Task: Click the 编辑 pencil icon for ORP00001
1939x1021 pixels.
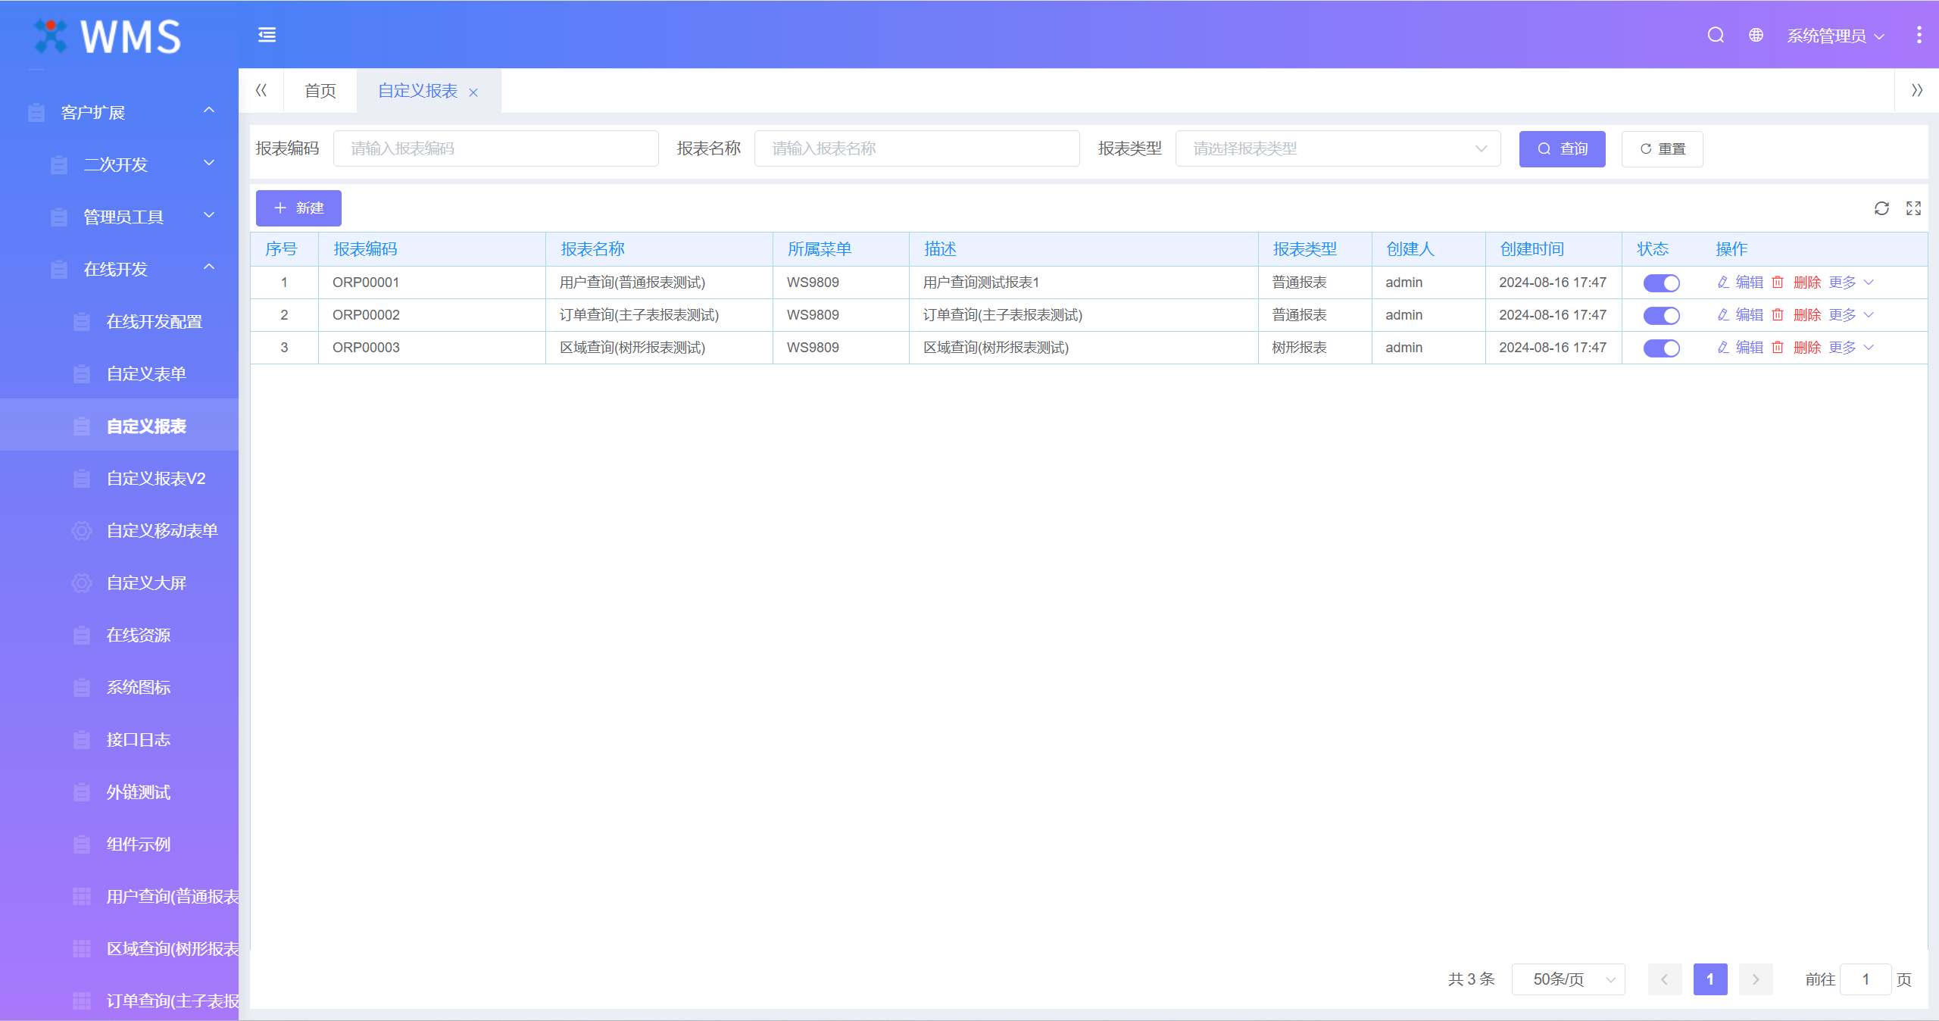Action: pos(1723,283)
